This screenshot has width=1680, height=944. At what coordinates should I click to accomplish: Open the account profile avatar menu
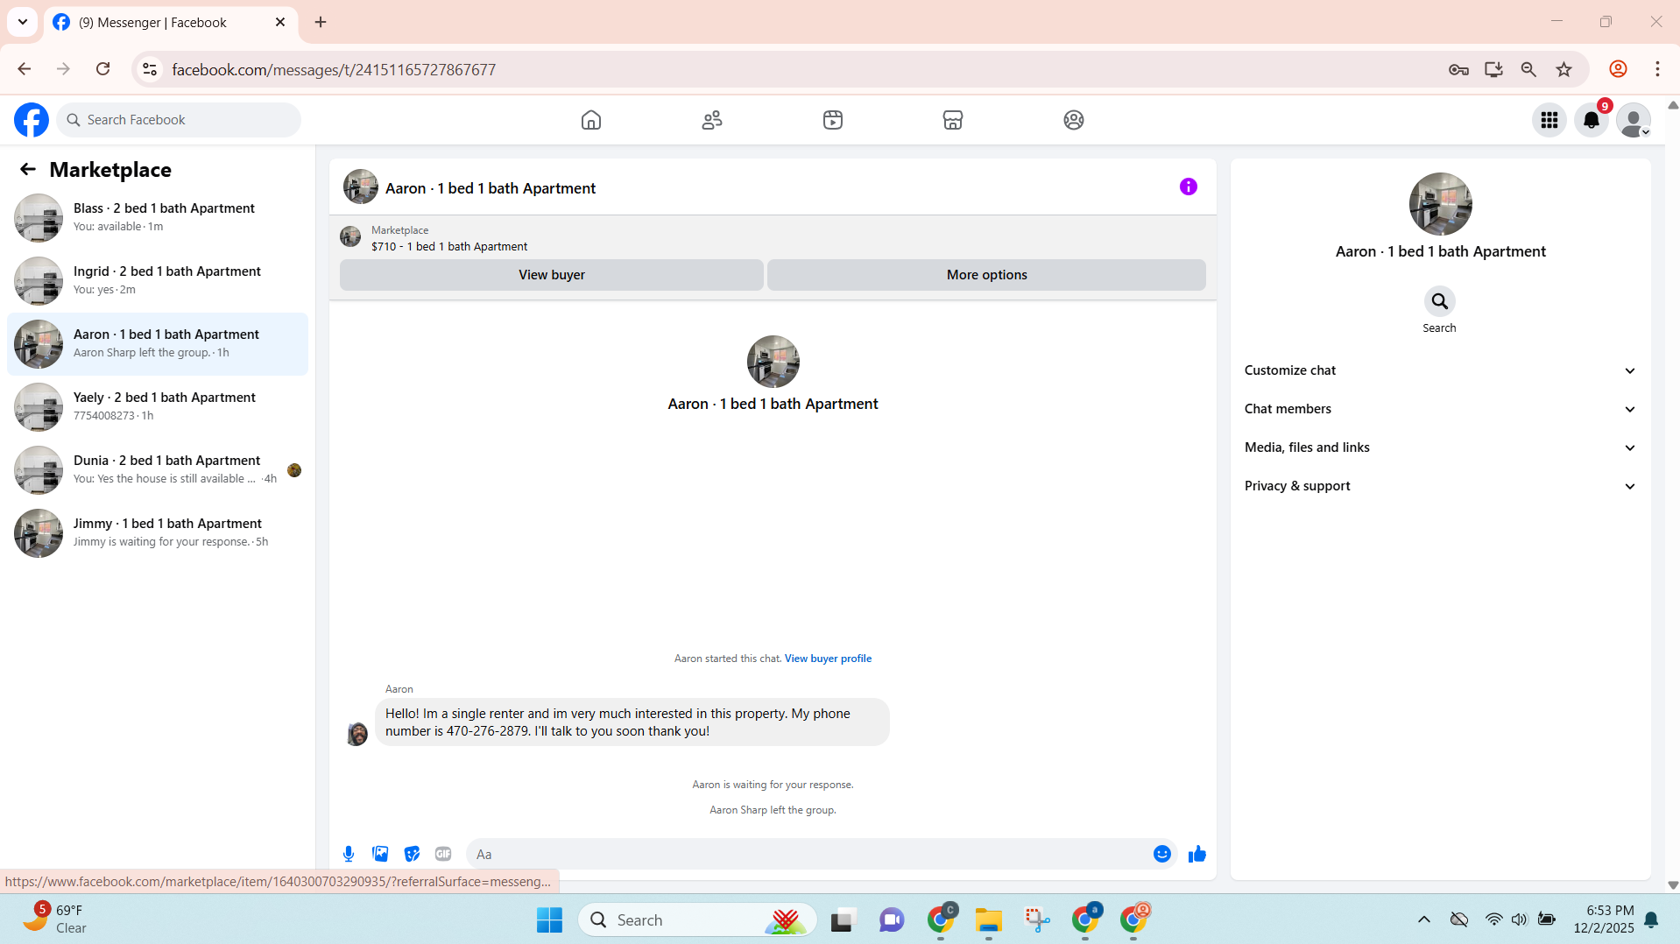tap(1634, 120)
